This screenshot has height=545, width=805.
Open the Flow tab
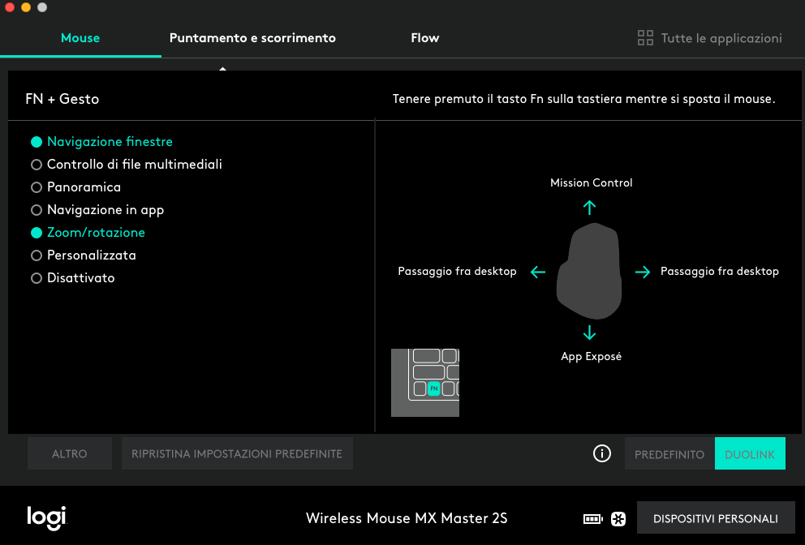point(425,38)
